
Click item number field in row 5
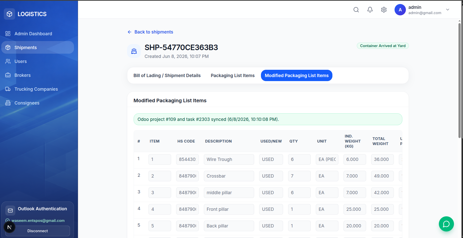tap(160, 226)
